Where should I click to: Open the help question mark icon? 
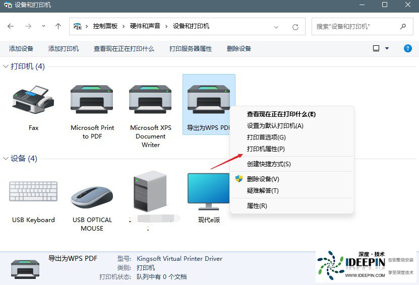point(407,48)
